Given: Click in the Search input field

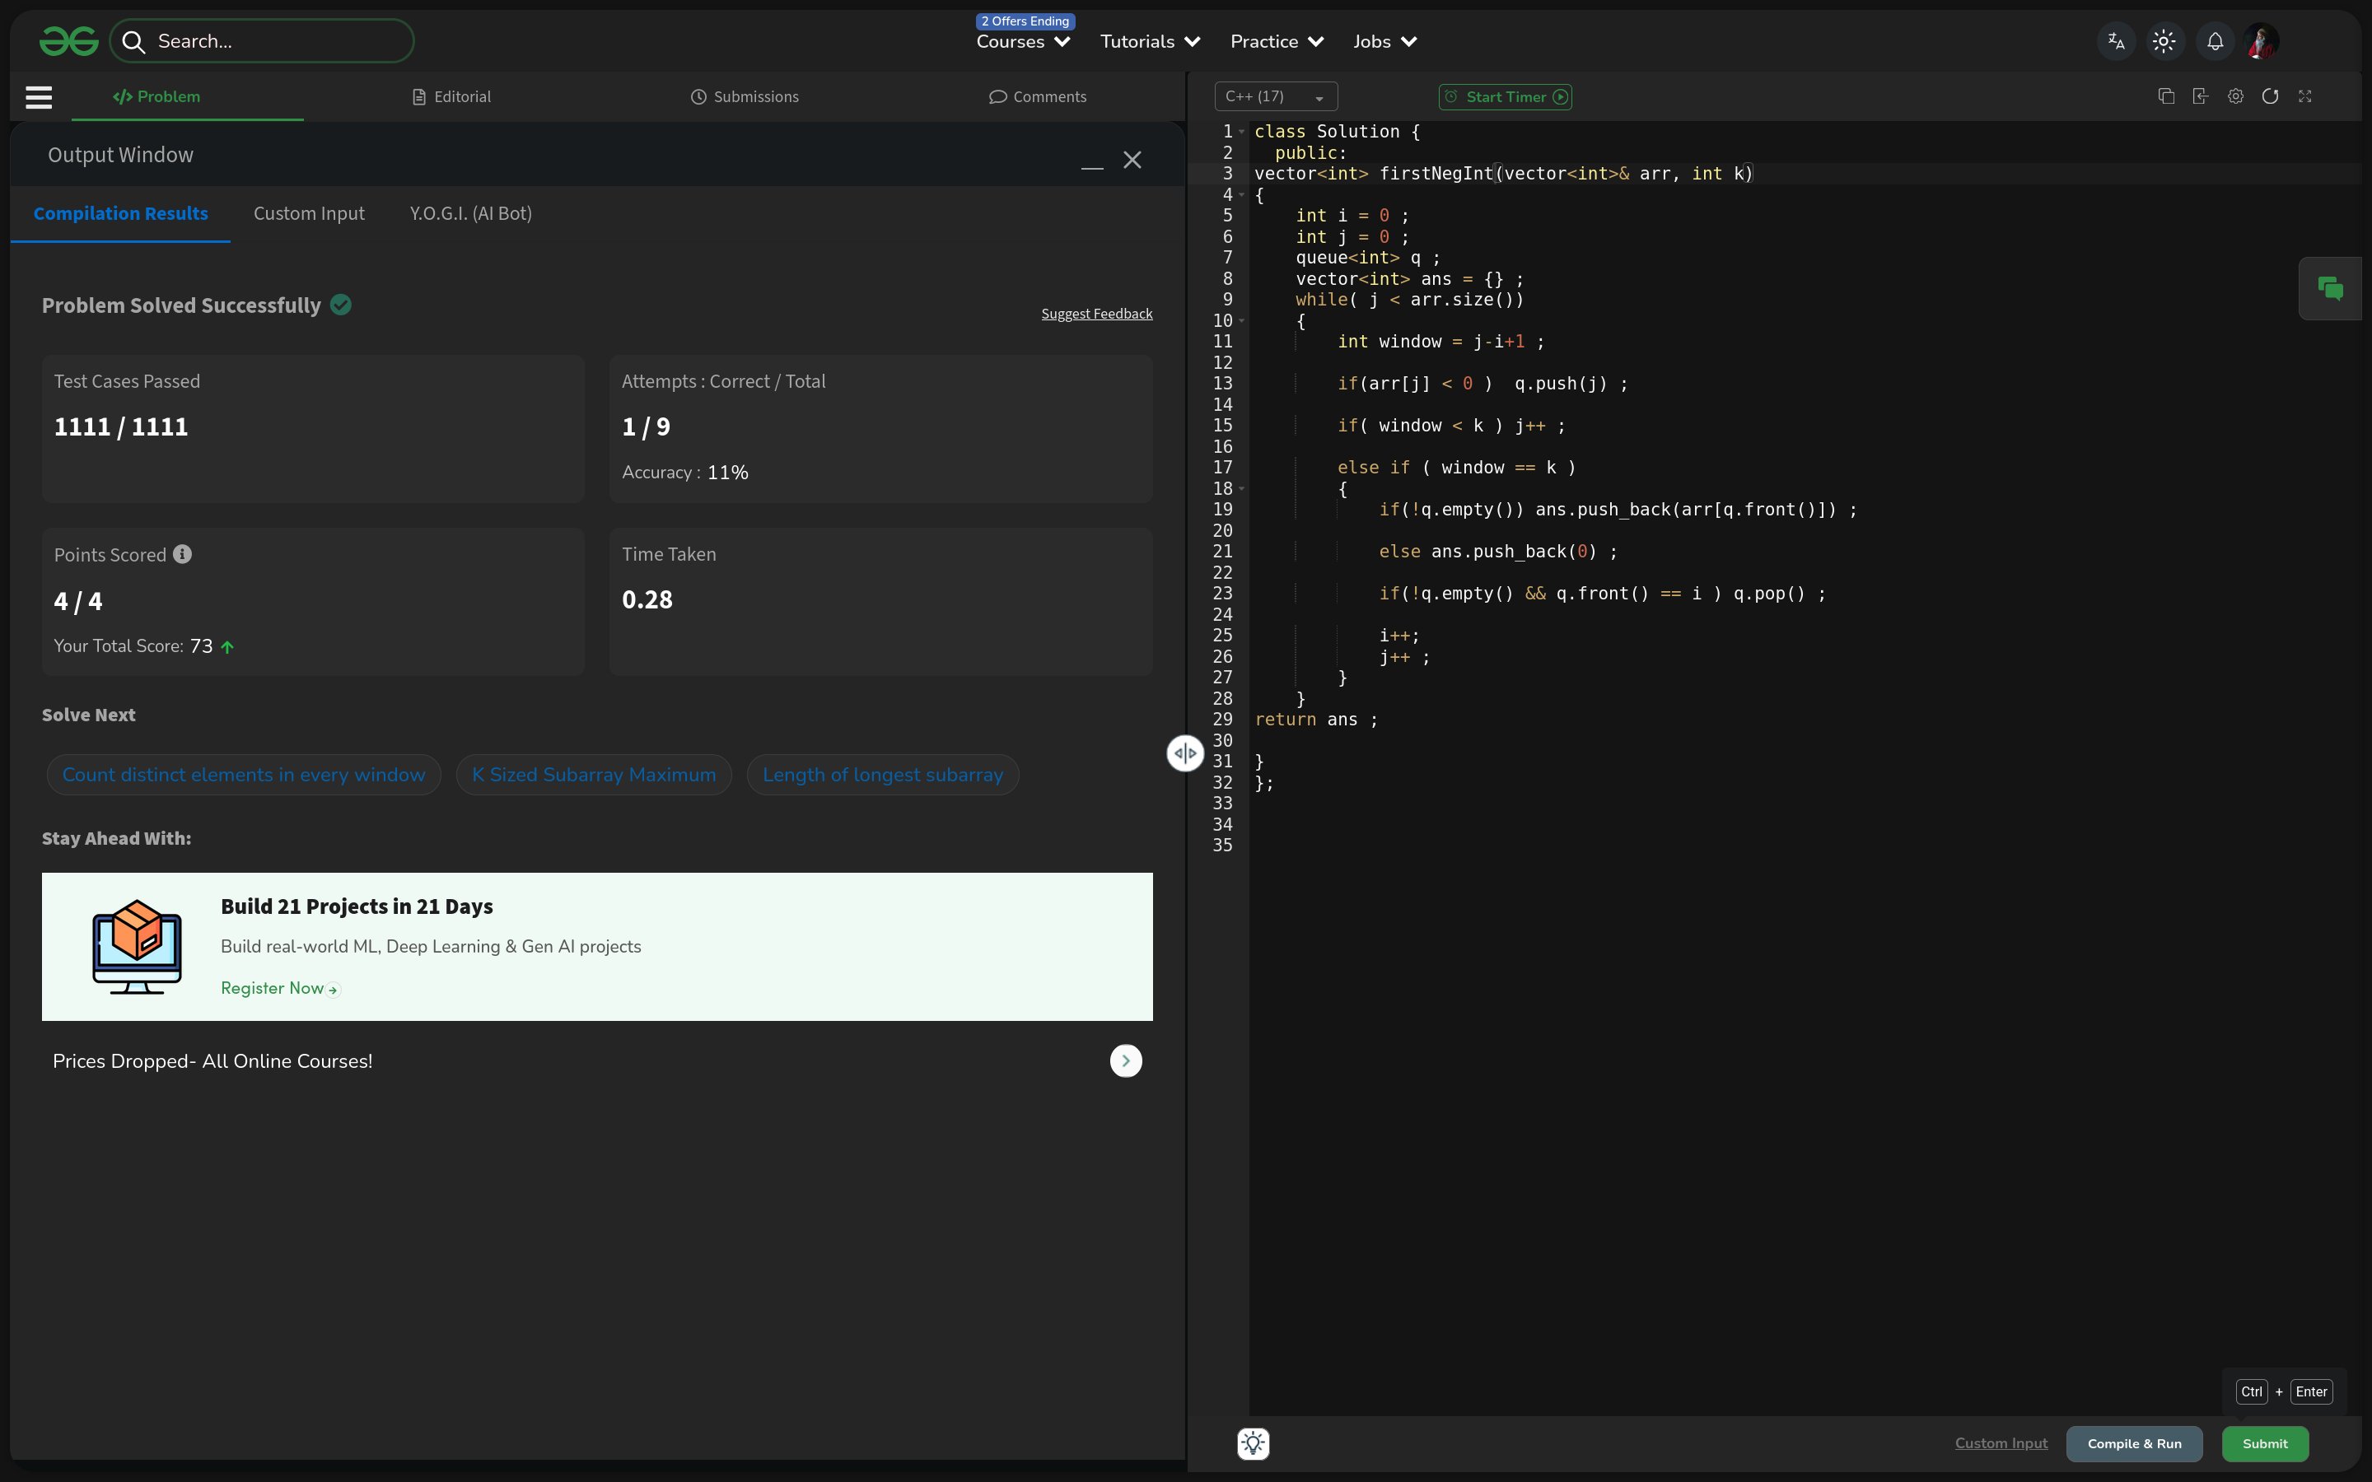Looking at the screenshot, I should [274, 41].
